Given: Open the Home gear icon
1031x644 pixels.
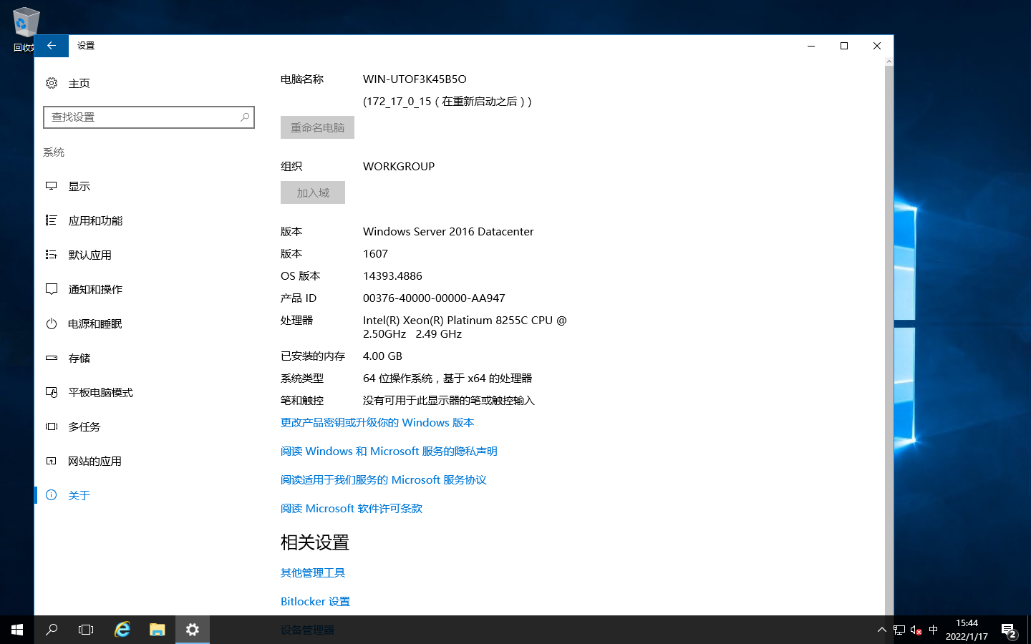Looking at the screenshot, I should [52, 83].
